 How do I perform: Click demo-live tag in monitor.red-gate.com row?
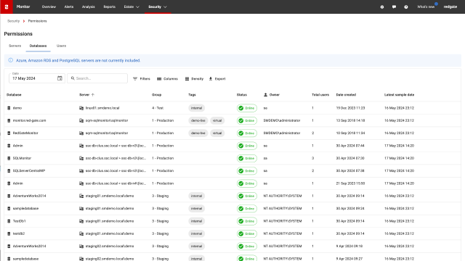(198, 120)
